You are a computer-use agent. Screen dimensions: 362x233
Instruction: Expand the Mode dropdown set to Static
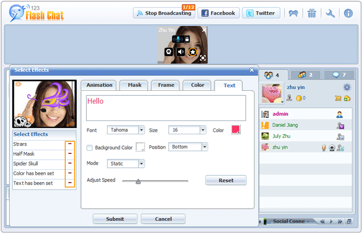[x=126, y=164]
